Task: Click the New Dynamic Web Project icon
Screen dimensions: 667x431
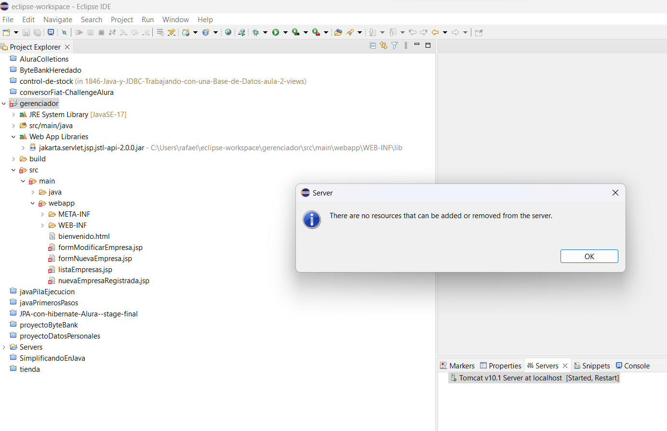Action: click(x=186, y=32)
